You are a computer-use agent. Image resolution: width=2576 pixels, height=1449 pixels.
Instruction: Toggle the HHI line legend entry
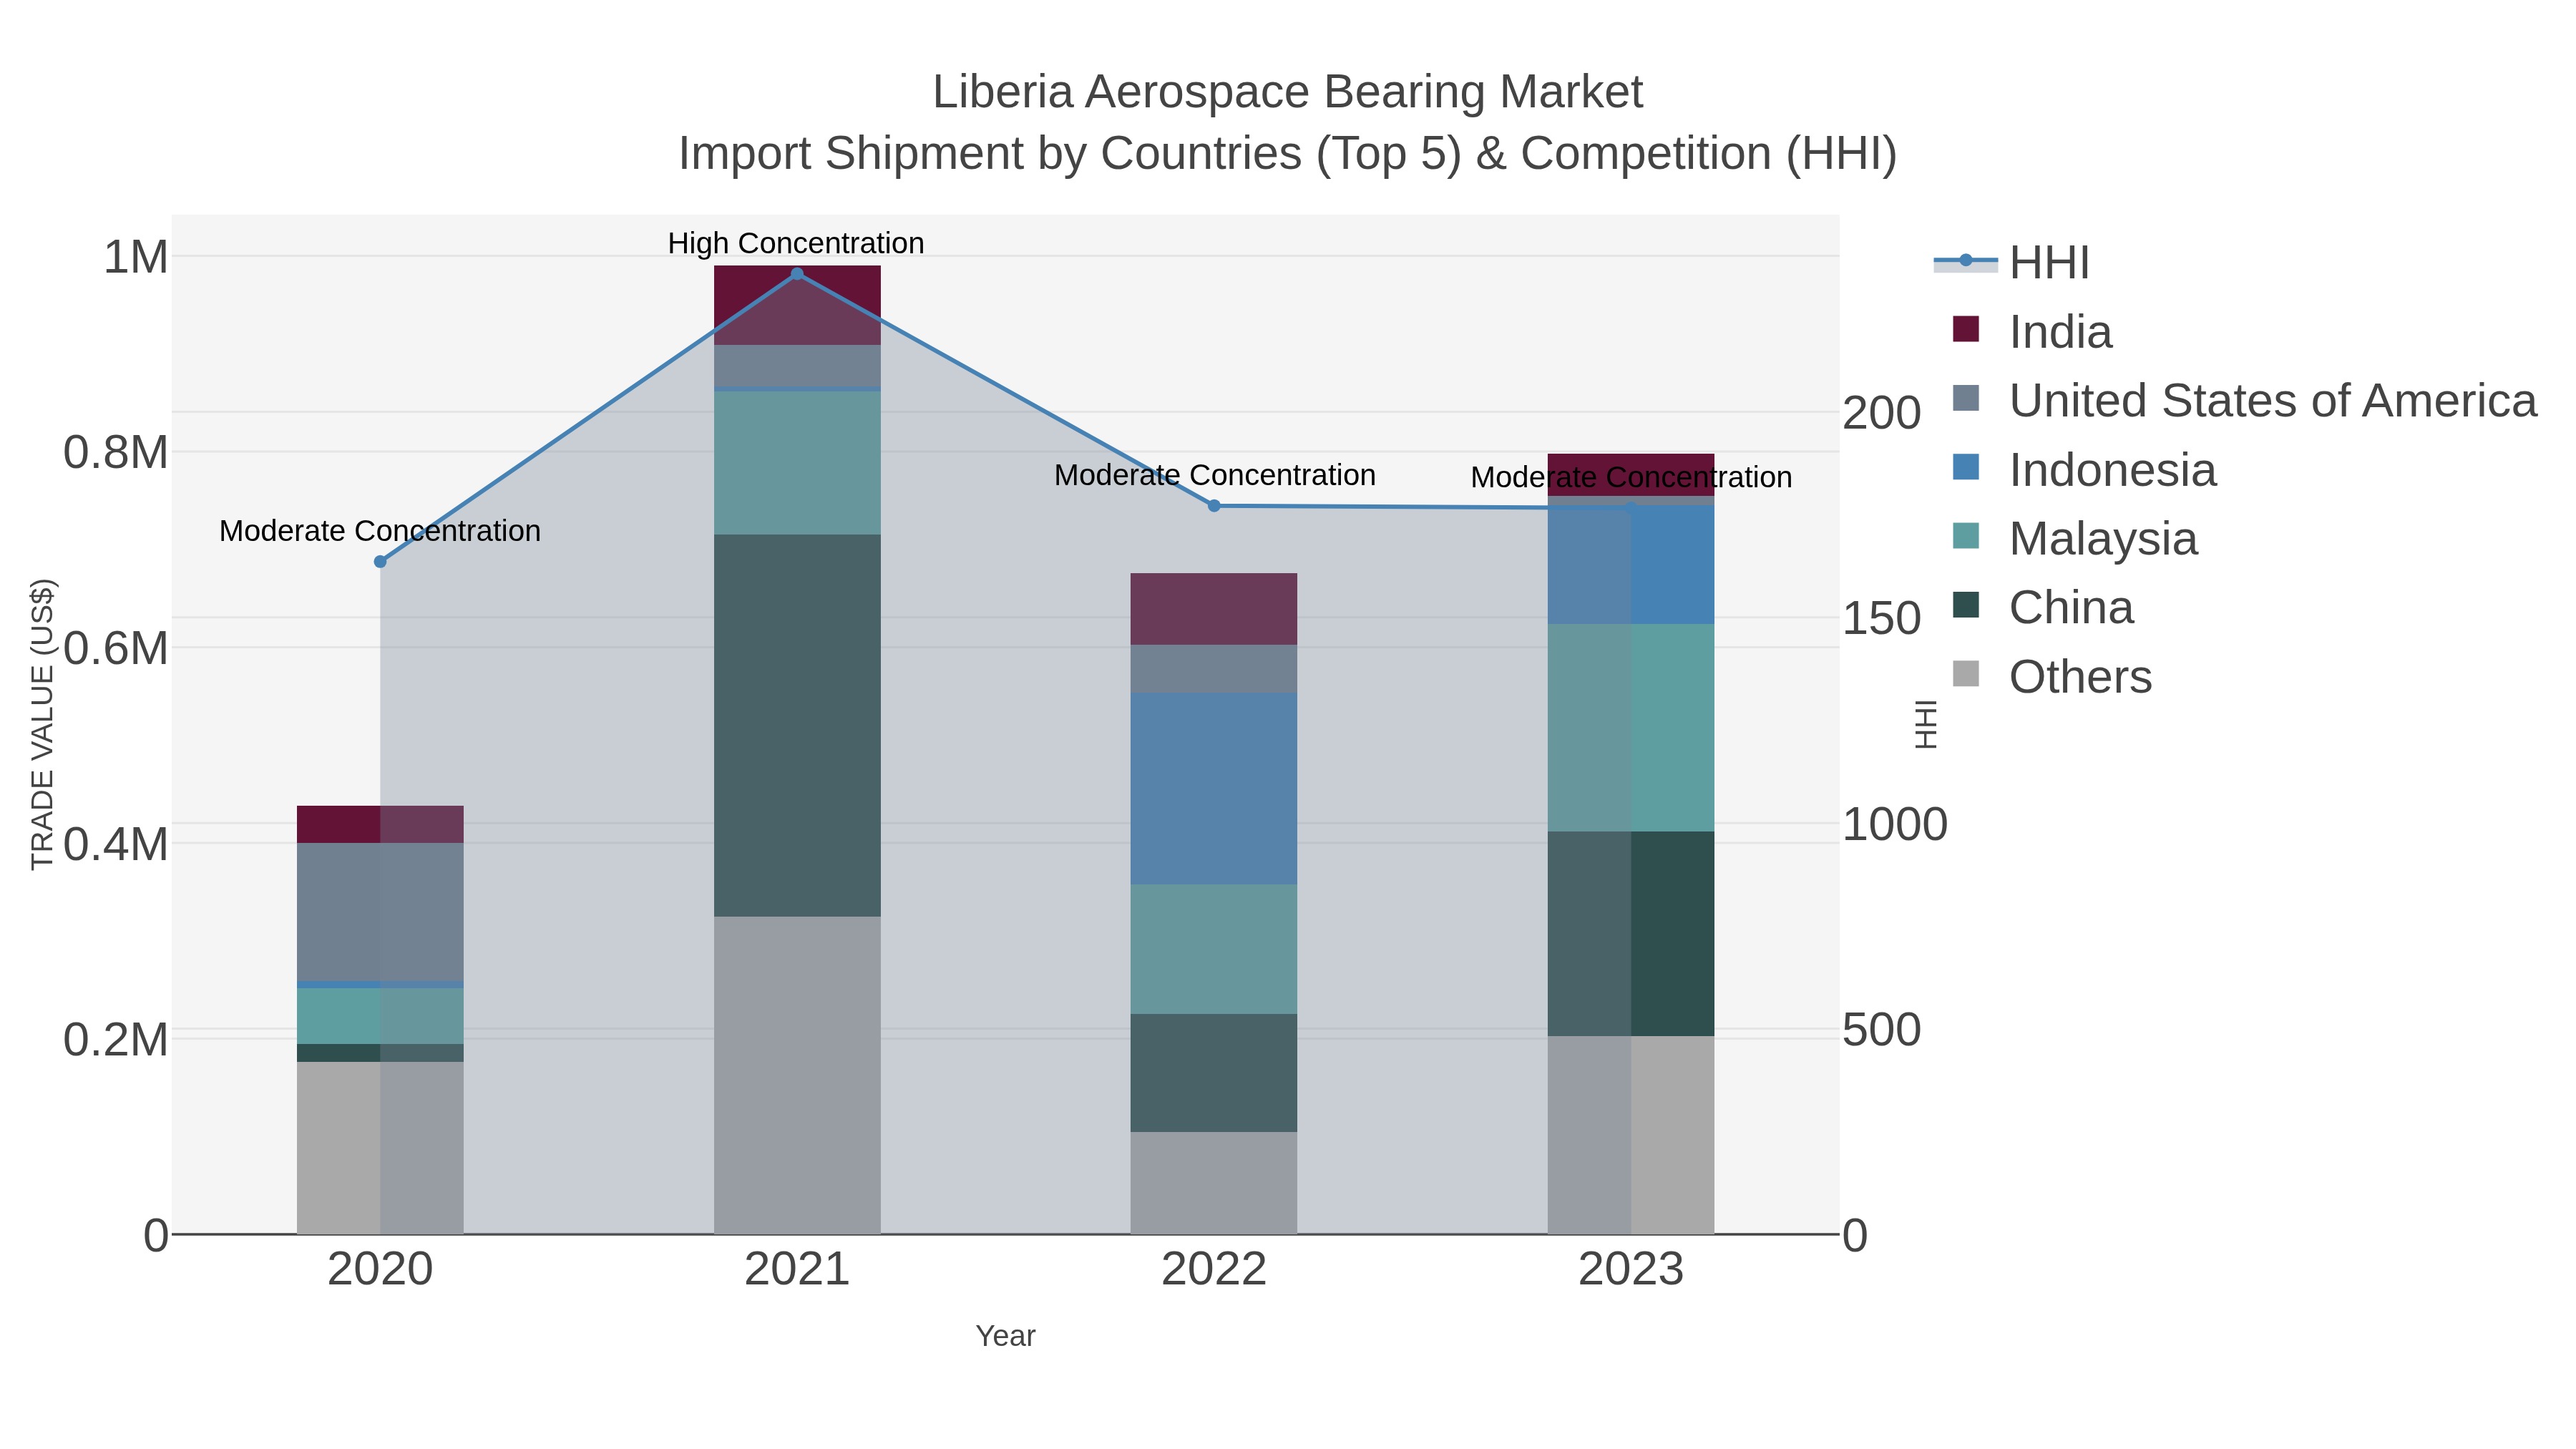(2012, 262)
